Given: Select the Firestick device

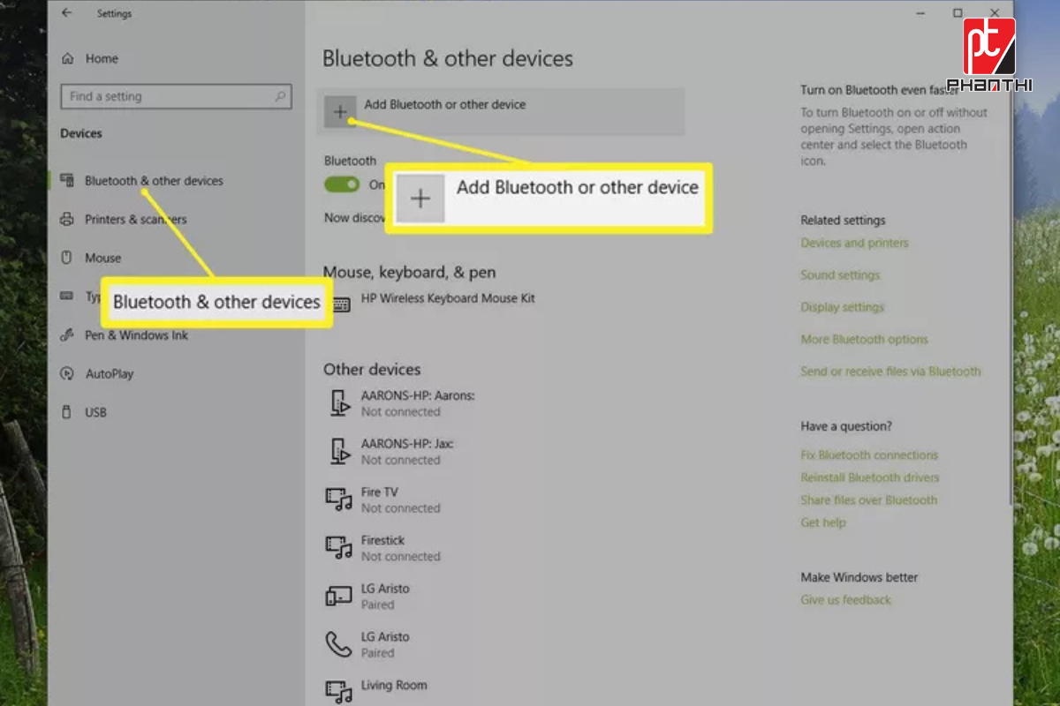Looking at the screenshot, I should point(383,540).
